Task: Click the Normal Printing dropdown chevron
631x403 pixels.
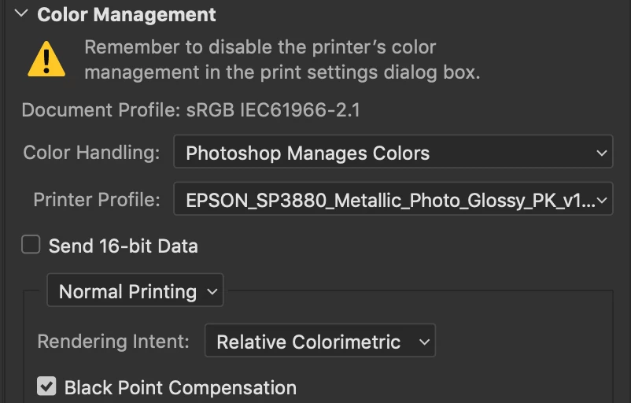Action: [x=211, y=291]
